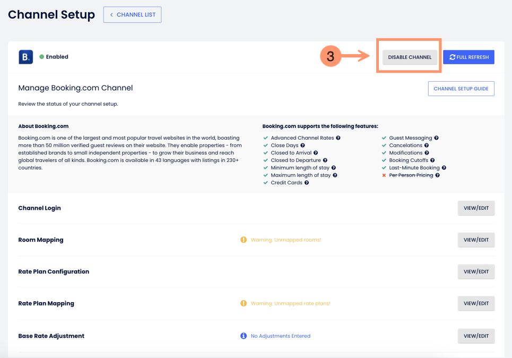Open View/Edit for Room Mapping

pyautogui.click(x=476, y=240)
